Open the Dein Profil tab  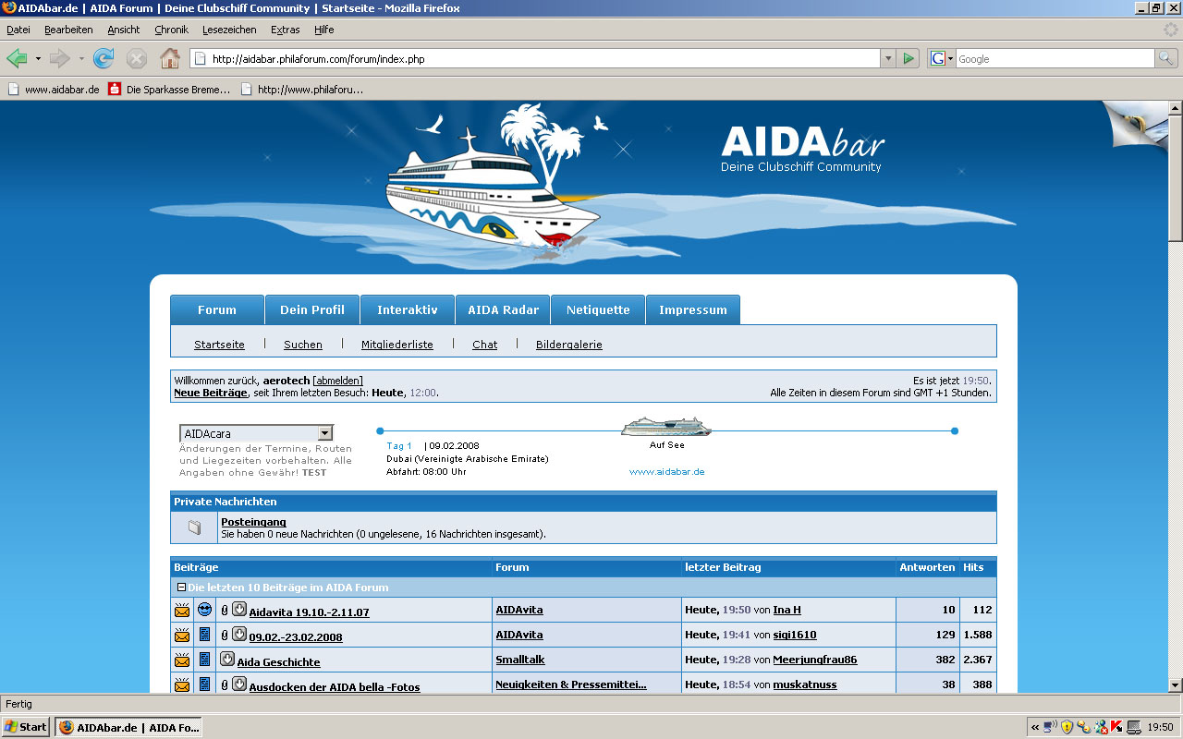(312, 310)
